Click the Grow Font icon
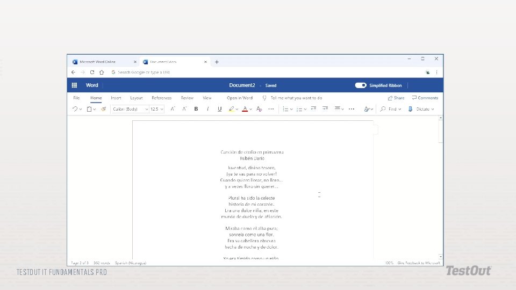The height and width of the screenshot is (290, 516). [x=173, y=109]
